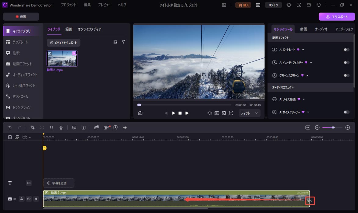Open the voiceover recording microphone tool
This screenshot has height=213, width=358.
coord(61,127)
